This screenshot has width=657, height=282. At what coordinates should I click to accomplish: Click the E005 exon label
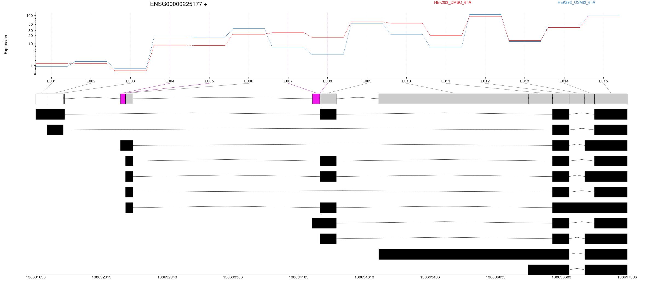[x=209, y=81]
